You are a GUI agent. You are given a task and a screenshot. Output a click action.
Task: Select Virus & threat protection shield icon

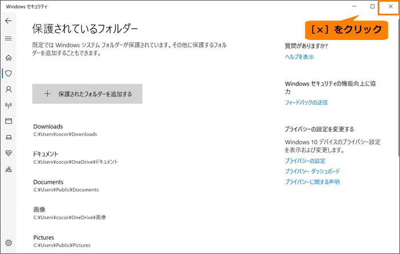coord(9,74)
